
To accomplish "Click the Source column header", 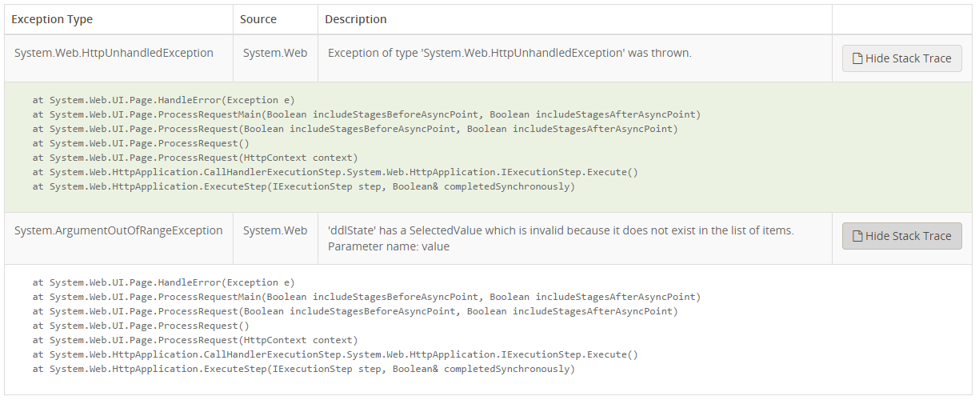I will [258, 19].
